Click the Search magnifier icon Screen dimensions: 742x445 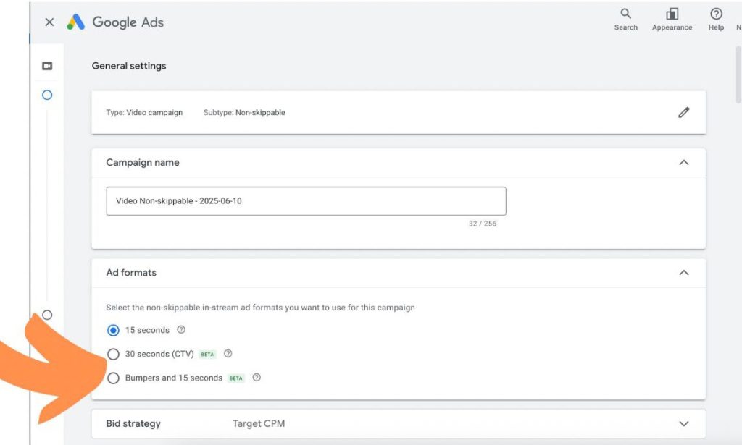[x=625, y=14]
